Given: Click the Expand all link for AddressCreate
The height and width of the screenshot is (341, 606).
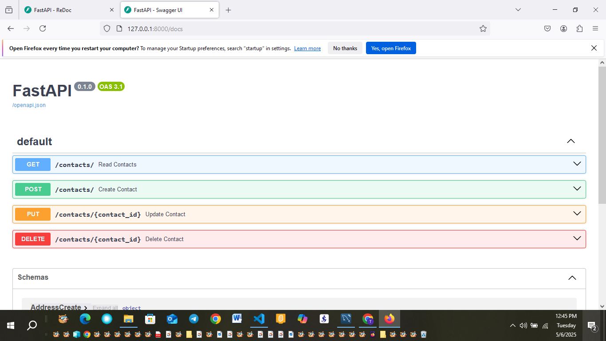Looking at the screenshot, I should click(x=105, y=308).
